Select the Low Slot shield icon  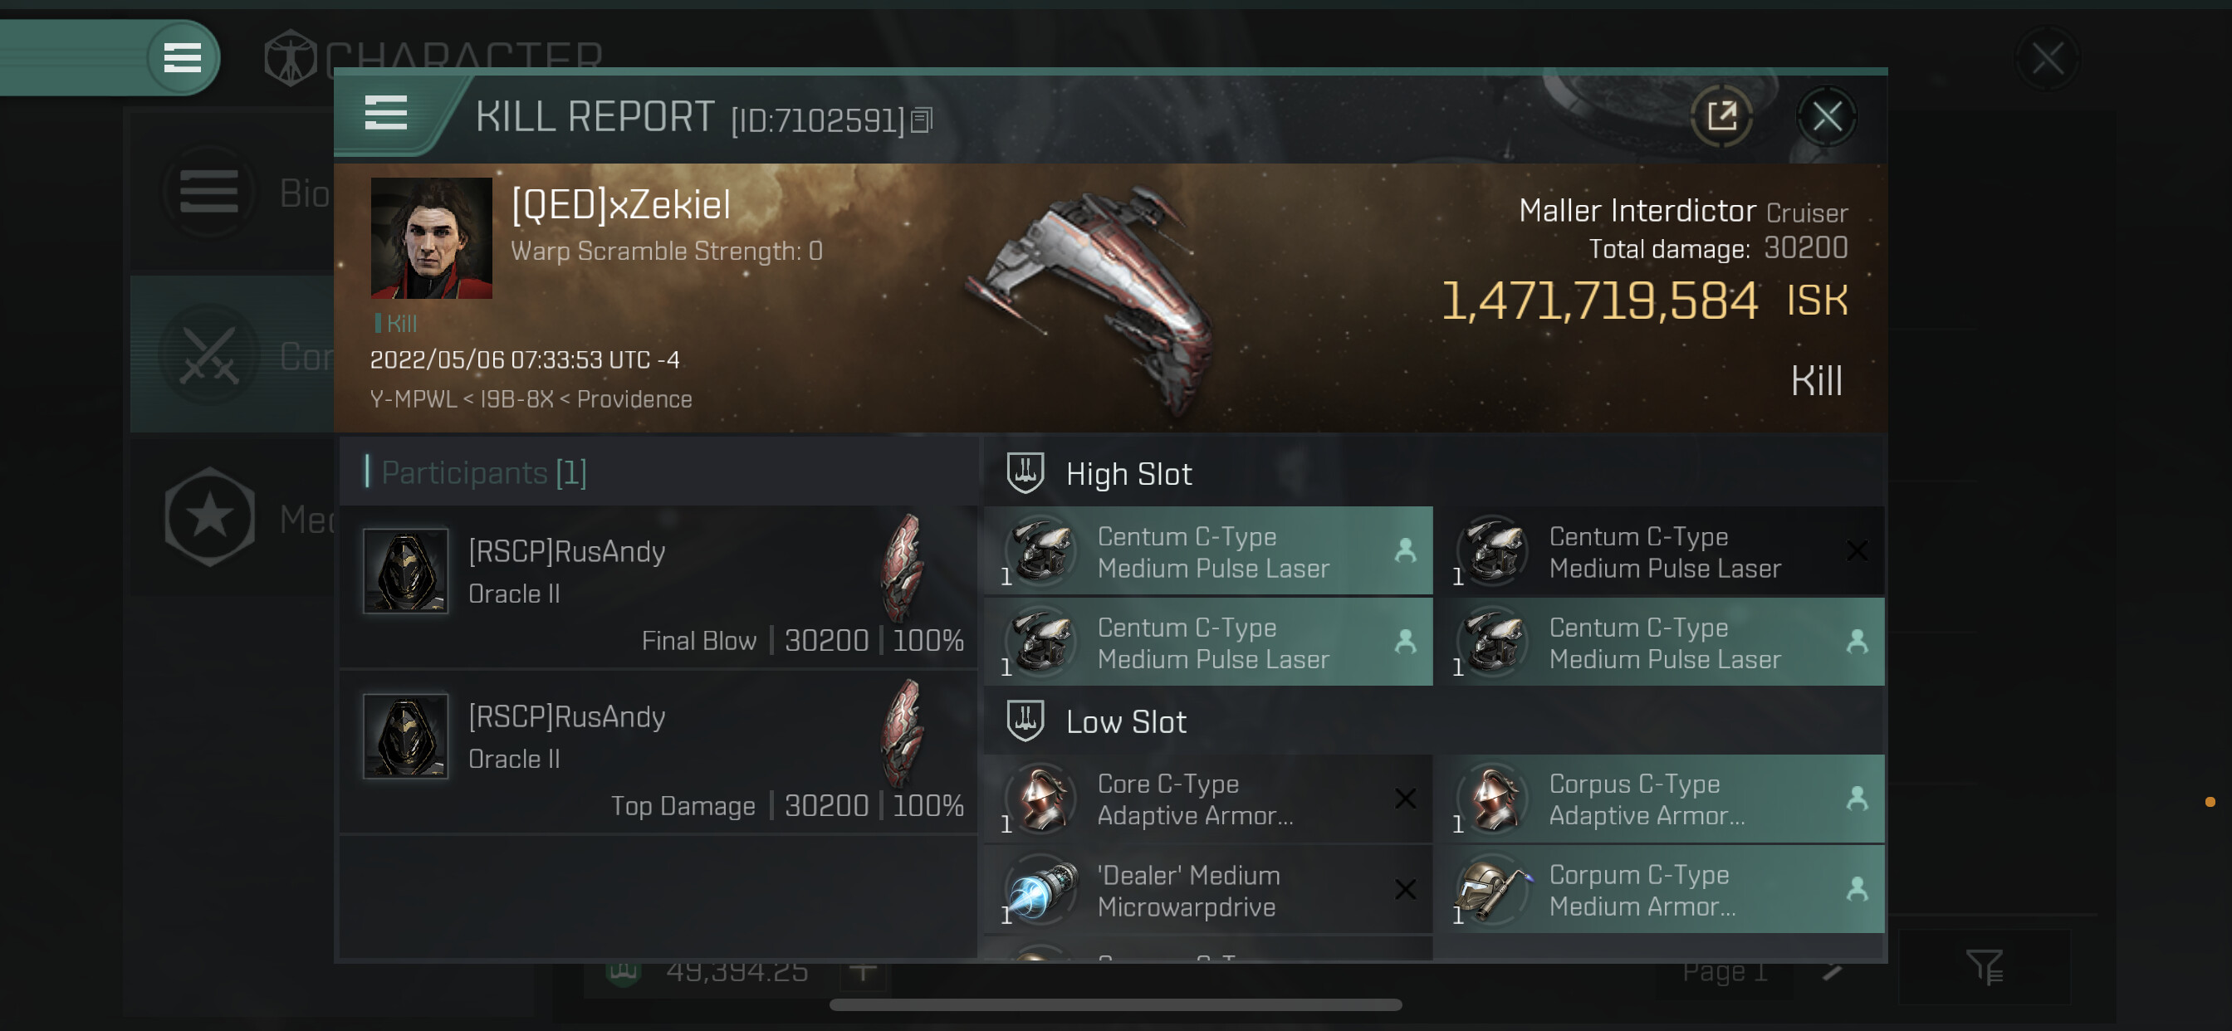(1025, 721)
